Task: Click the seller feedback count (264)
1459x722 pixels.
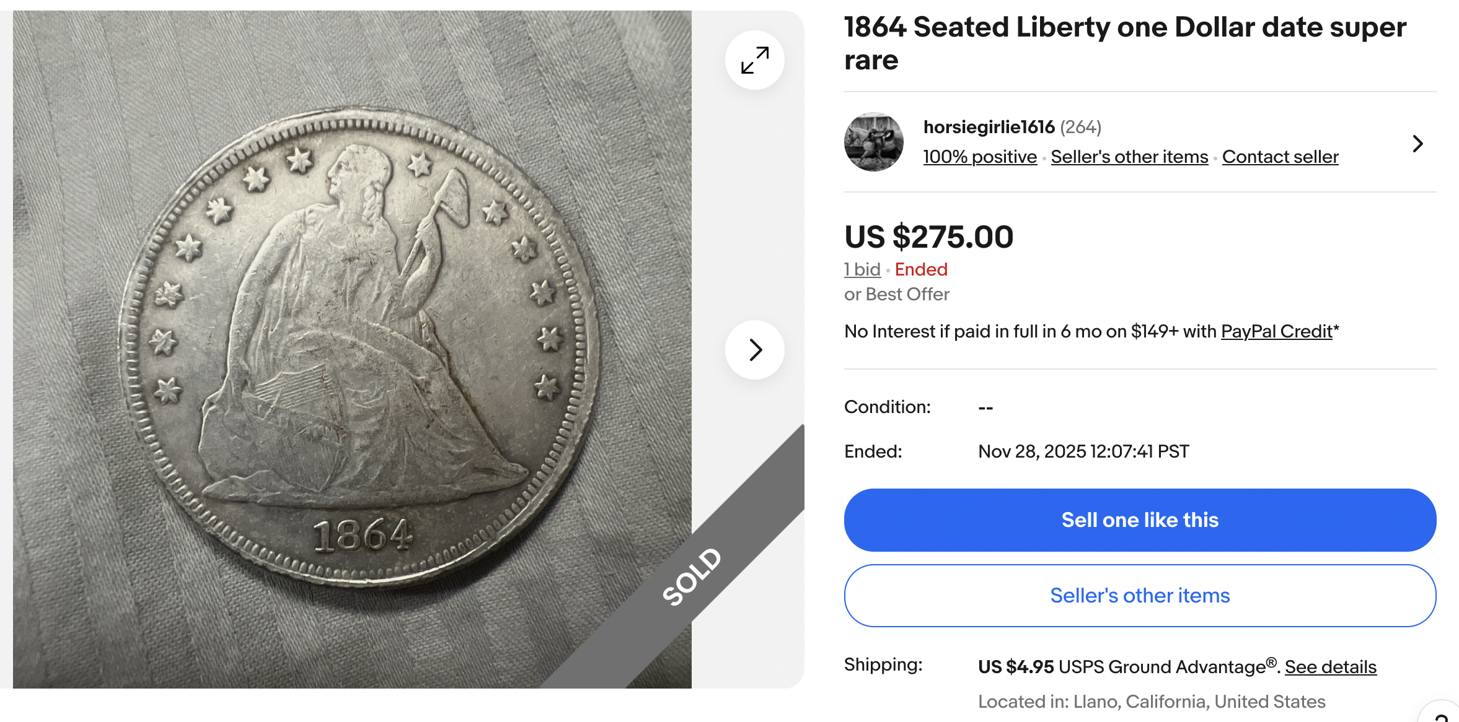Action: (x=1080, y=127)
